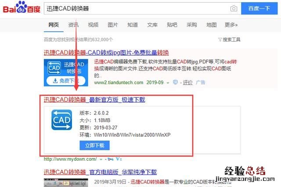Open the 评价 link
The height and width of the screenshot is (187, 281).
[x=187, y=82]
